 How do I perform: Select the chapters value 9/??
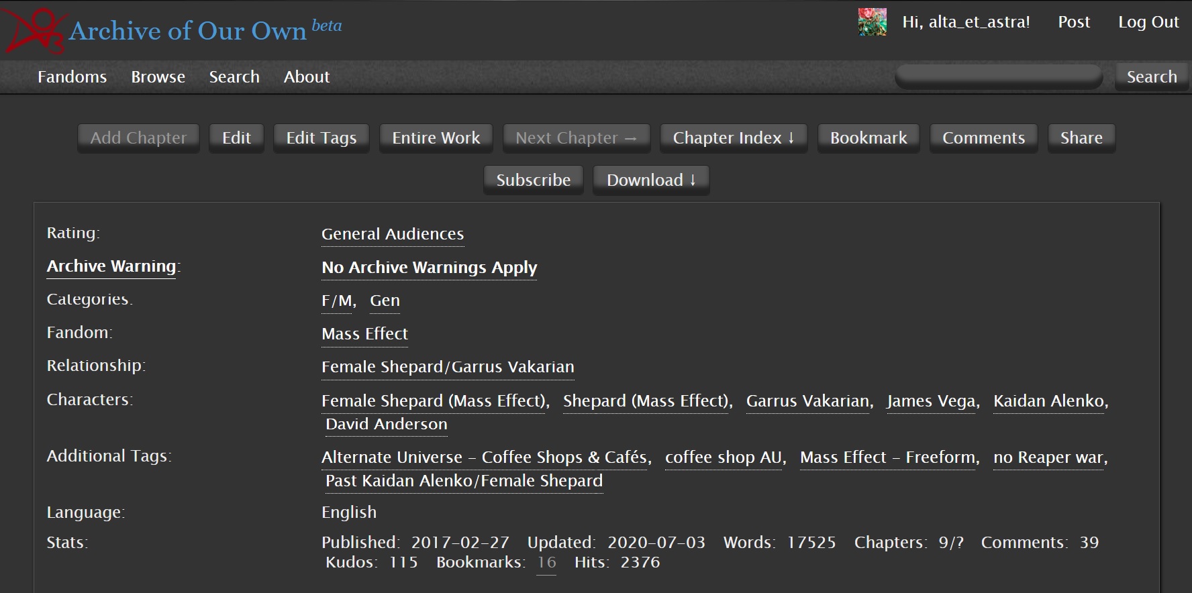951,543
